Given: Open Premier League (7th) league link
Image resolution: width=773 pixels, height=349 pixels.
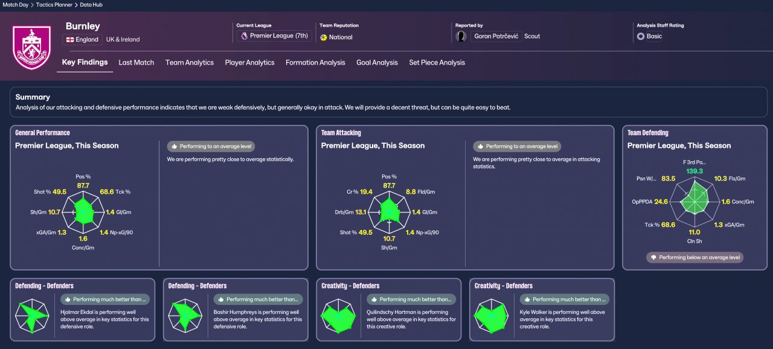Looking at the screenshot, I should tap(274, 36).
